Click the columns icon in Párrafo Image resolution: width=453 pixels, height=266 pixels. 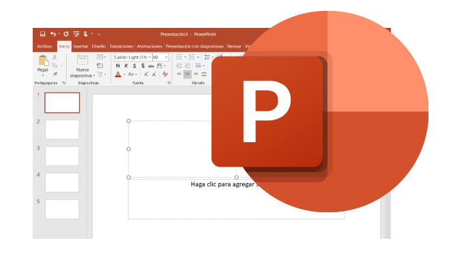[198, 66]
